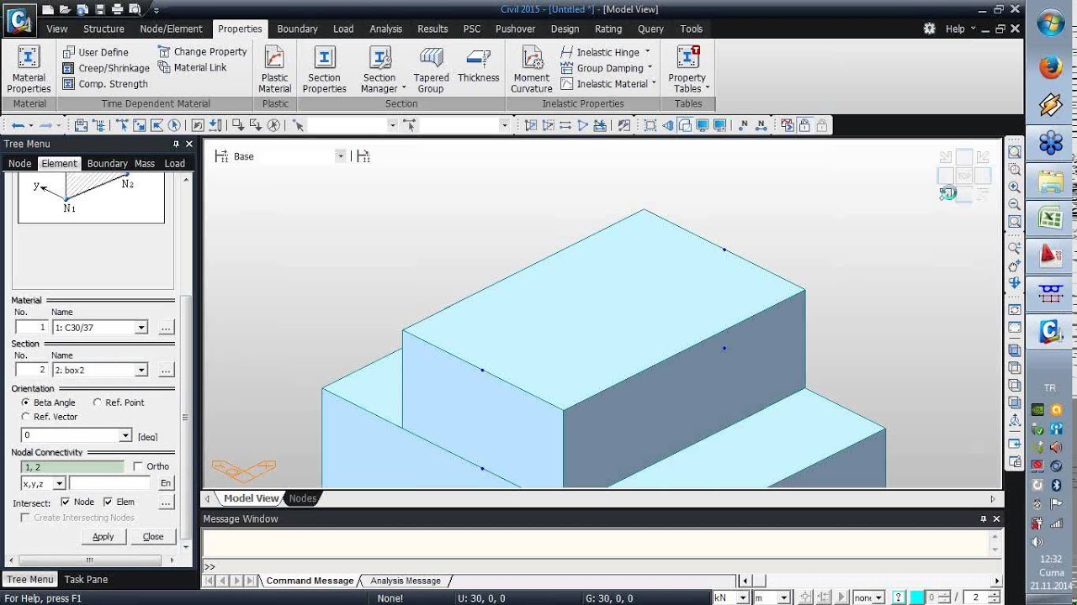Enable the Ortho checkbox
1077x605 pixels.
click(138, 466)
